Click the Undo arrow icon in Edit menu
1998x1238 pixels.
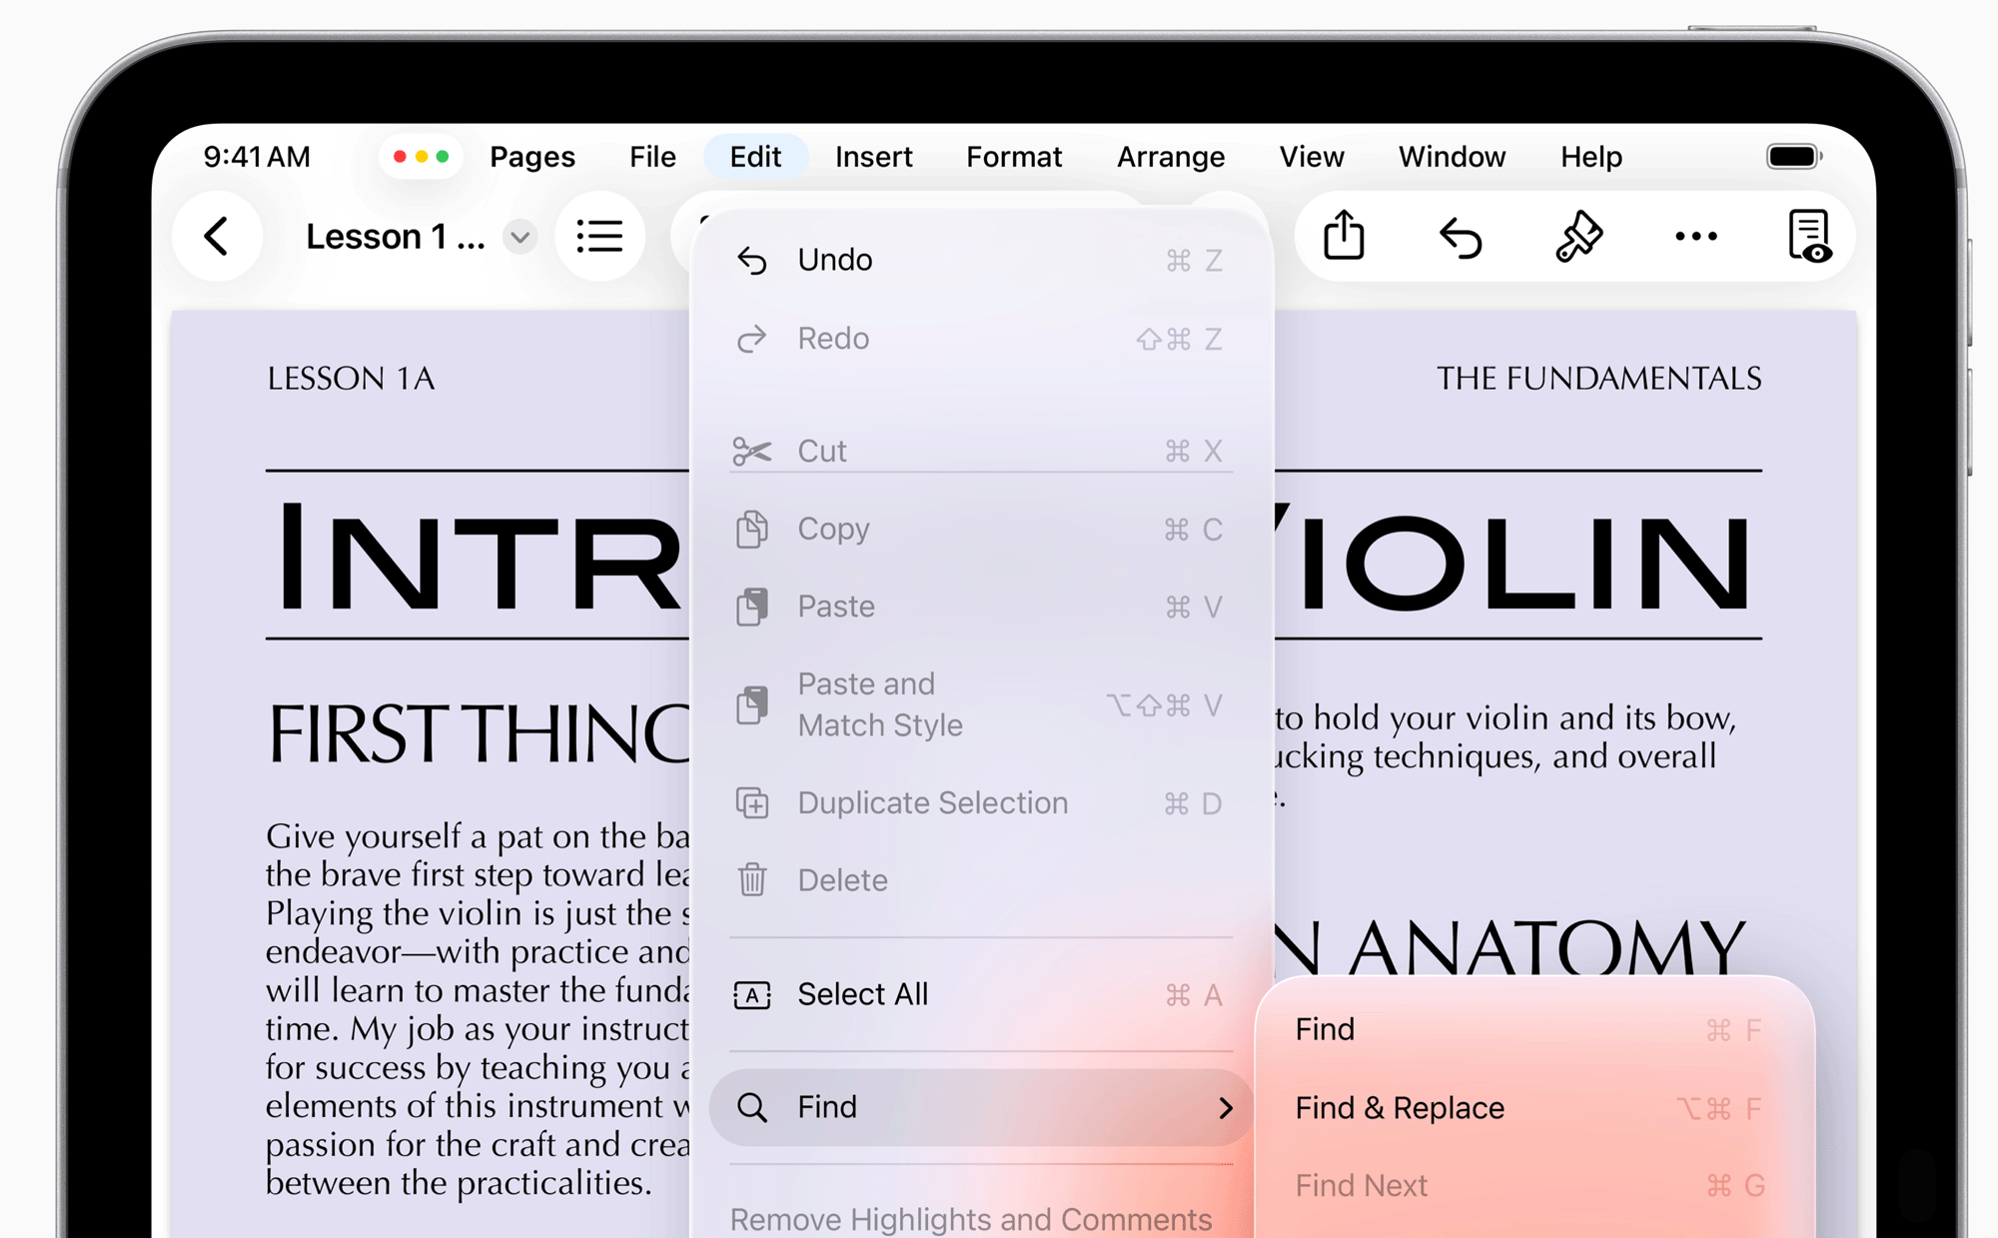click(751, 261)
